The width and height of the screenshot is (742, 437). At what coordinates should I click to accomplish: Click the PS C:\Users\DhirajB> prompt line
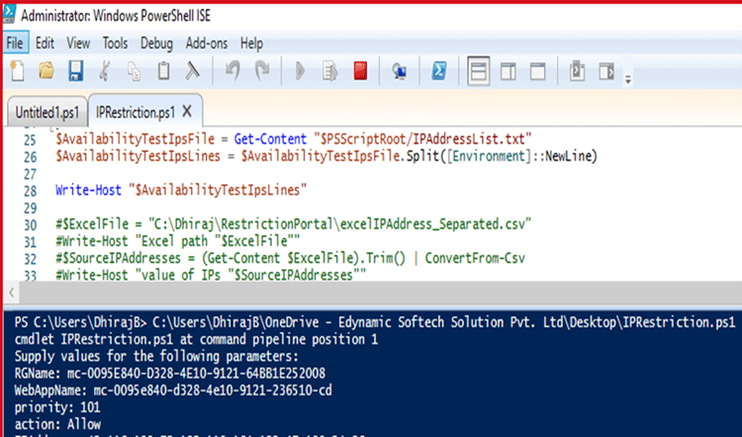tap(375, 322)
